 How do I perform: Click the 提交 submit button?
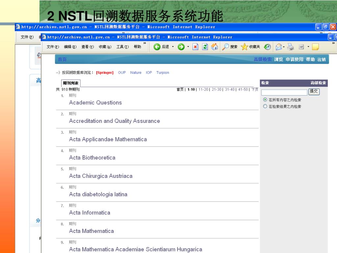pyautogui.click(x=314, y=92)
